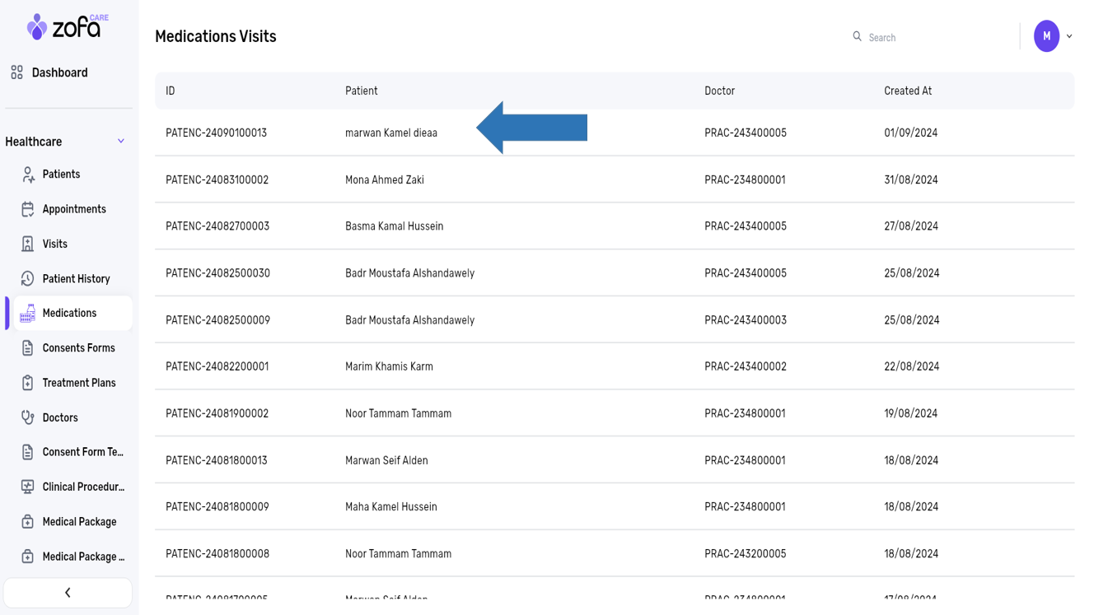
Task: Open the user profile dropdown arrow
Action: pos(1069,36)
